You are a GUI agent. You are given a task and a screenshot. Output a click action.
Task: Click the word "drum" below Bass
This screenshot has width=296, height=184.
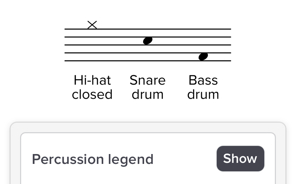tap(203, 94)
